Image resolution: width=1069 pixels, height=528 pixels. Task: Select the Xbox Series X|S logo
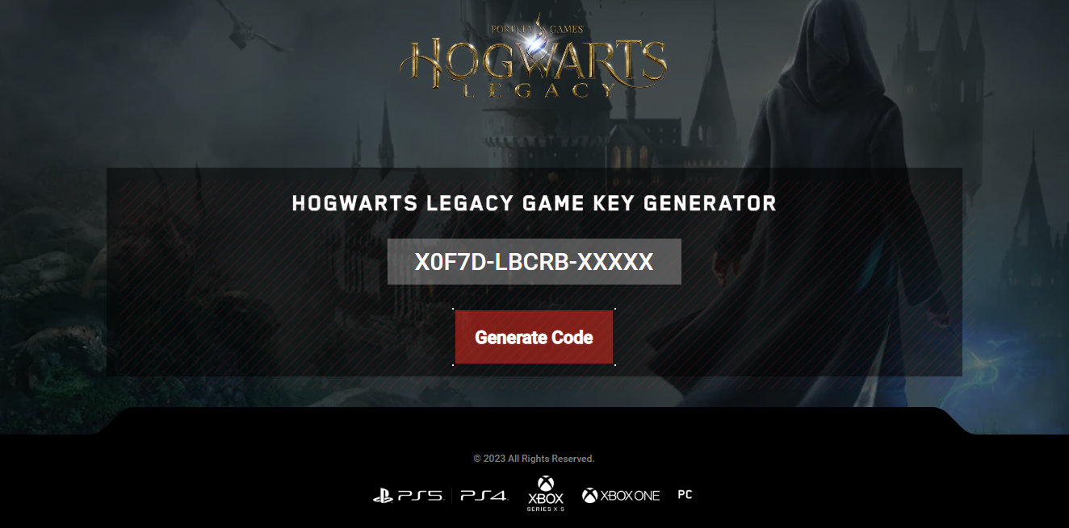pyautogui.click(x=546, y=494)
